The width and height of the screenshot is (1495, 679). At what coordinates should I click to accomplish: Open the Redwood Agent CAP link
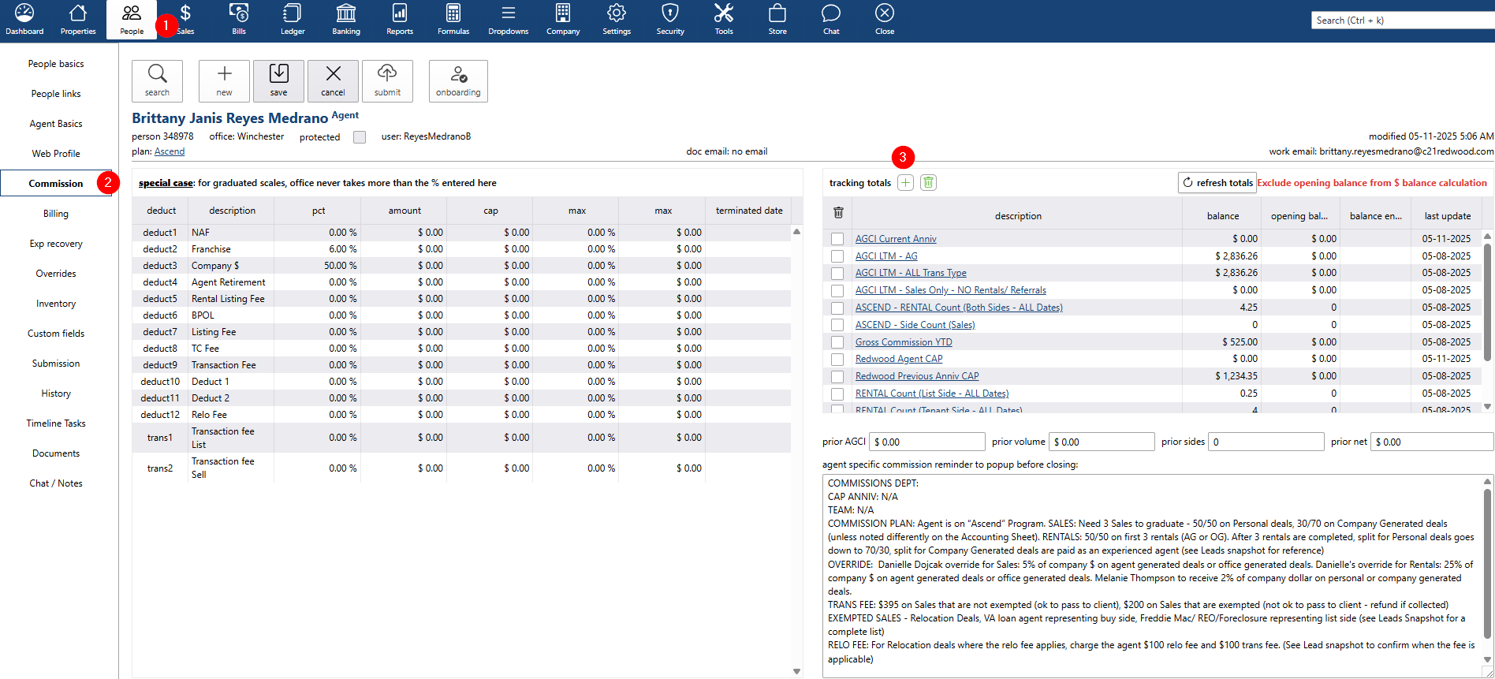[899, 359]
